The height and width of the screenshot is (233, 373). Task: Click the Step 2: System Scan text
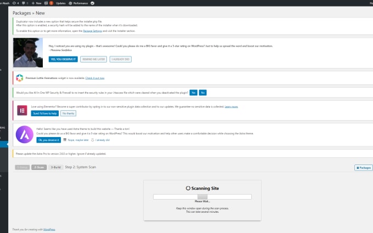[x=81, y=167]
